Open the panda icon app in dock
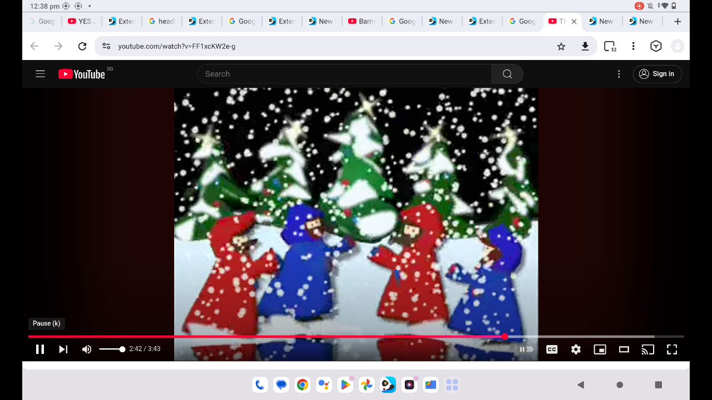Image resolution: width=712 pixels, height=400 pixels. point(388,384)
